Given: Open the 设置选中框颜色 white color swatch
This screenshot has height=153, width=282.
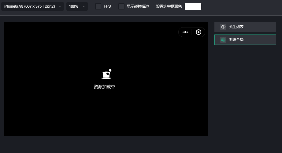Looking at the screenshot, I should [x=193, y=6].
